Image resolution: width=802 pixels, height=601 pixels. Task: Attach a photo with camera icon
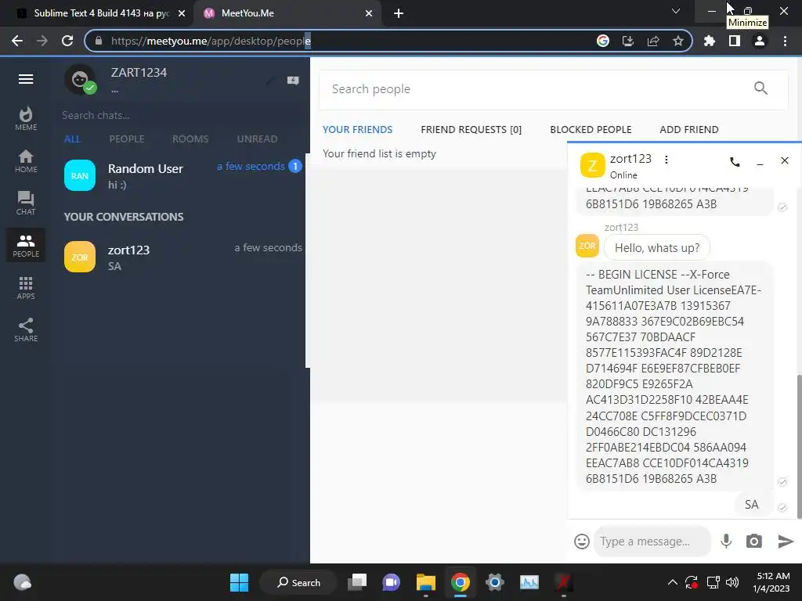click(x=754, y=541)
